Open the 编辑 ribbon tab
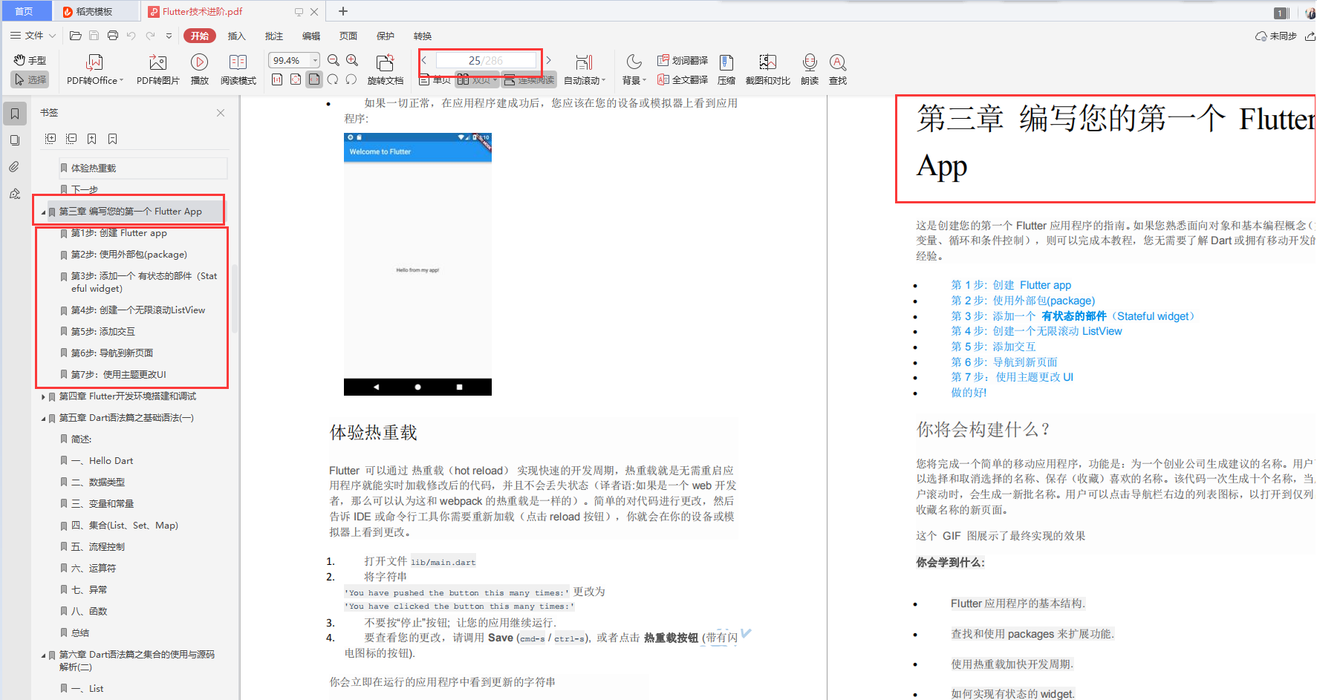The image size is (1317, 700). click(x=311, y=36)
